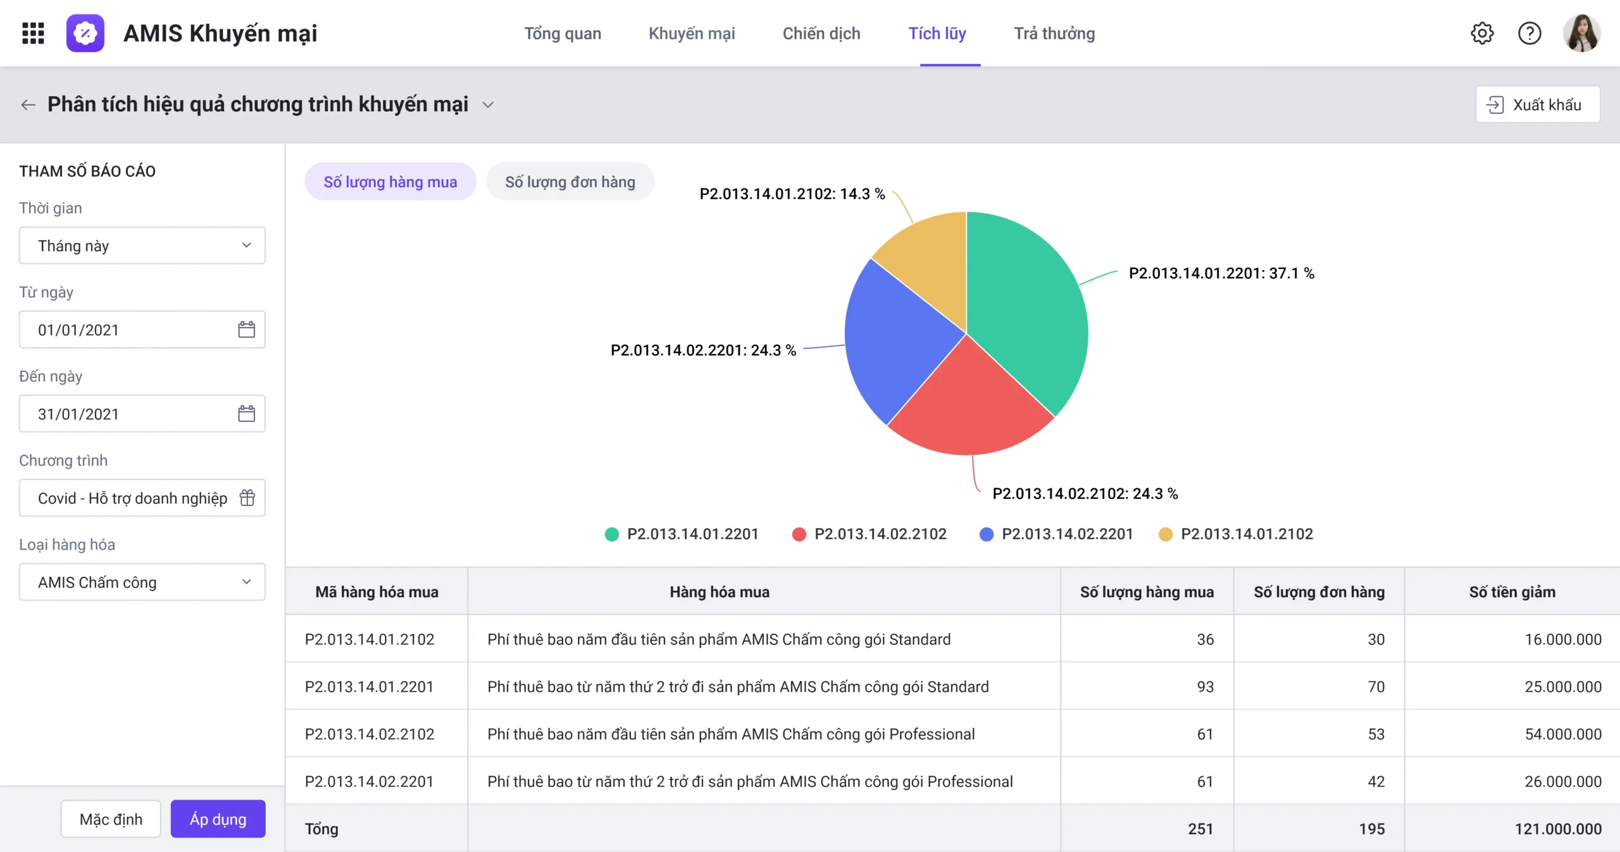The height and width of the screenshot is (852, 1620).
Task: Click the AMIS Khuyến mại logo icon
Action: click(85, 33)
